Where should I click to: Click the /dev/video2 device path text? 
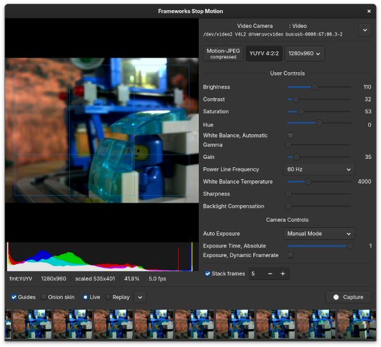tap(272, 34)
